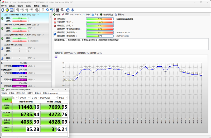
Task: Click the F: 730.4 GB free space bar
Action: pyautogui.click(x=20, y=86)
